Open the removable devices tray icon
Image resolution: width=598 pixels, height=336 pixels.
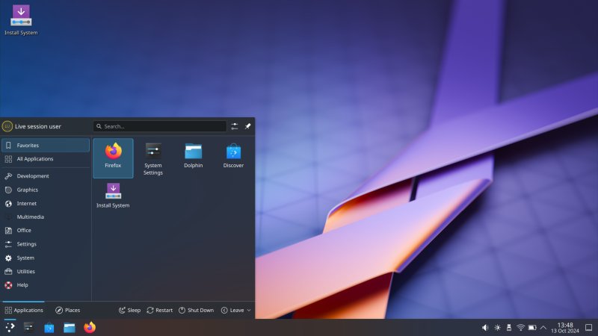pos(509,328)
